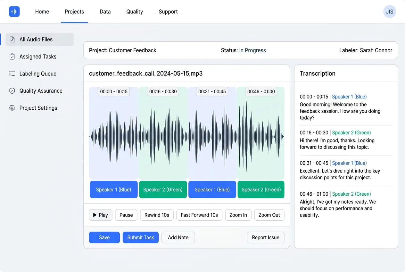Select the 00:31 - 00:45 timestamp marker
Image resolution: width=405 pixels, height=272 pixels.
(x=212, y=91)
